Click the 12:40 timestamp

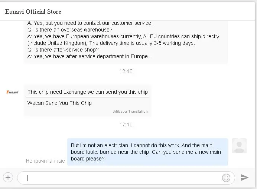coord(126,71)
